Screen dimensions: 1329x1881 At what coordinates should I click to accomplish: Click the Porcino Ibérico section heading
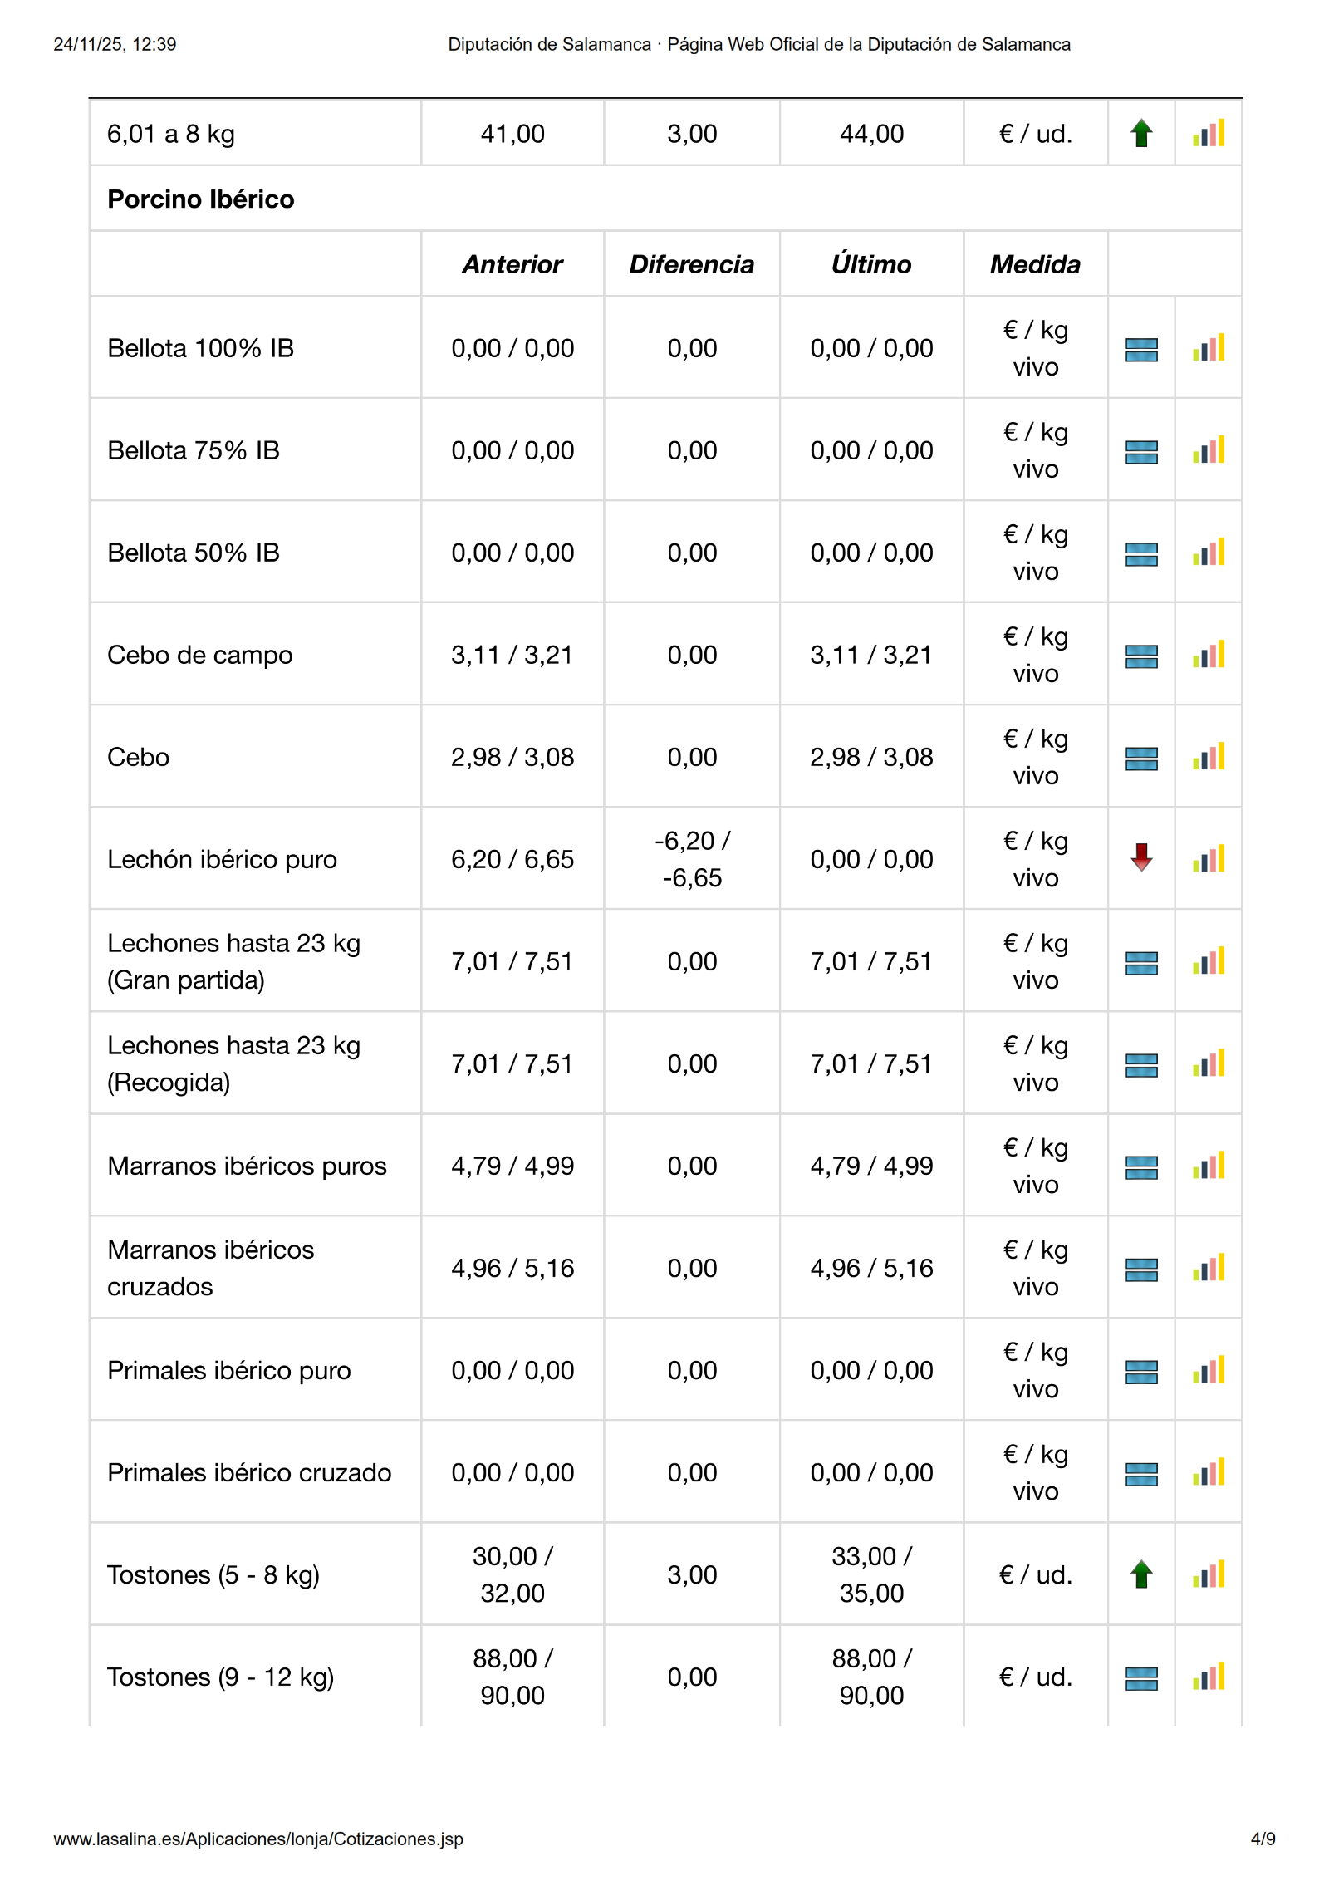pos(200,199)
